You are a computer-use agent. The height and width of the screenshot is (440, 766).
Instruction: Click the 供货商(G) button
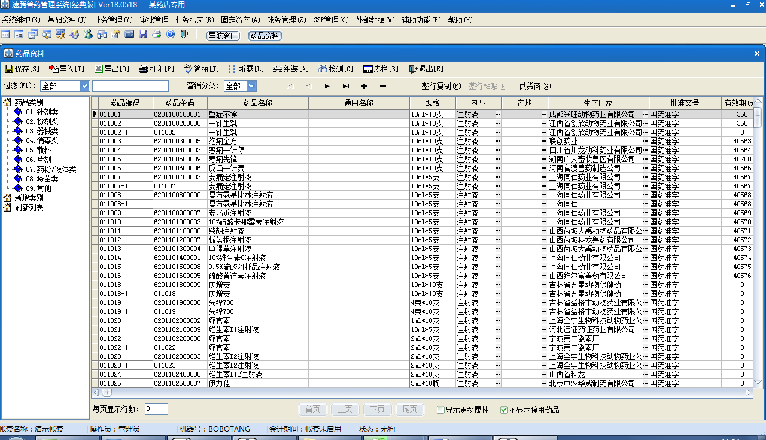point(535,86)
